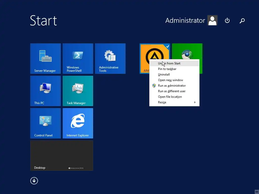The image size is (259, 194).
Task: Click the power options icon
Action: click(227, 20)
